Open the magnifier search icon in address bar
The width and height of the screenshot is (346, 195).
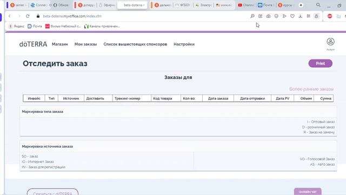pos(252,16)
